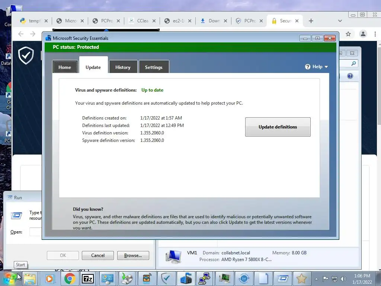The height and width of the screenshot is (286, 381).
Task: Click the 1.355.2060.0 virus definition version
Action: 152,133
